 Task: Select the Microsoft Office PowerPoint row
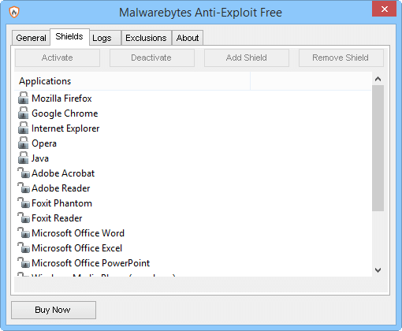pyautogui.click(x=193, y=263)
